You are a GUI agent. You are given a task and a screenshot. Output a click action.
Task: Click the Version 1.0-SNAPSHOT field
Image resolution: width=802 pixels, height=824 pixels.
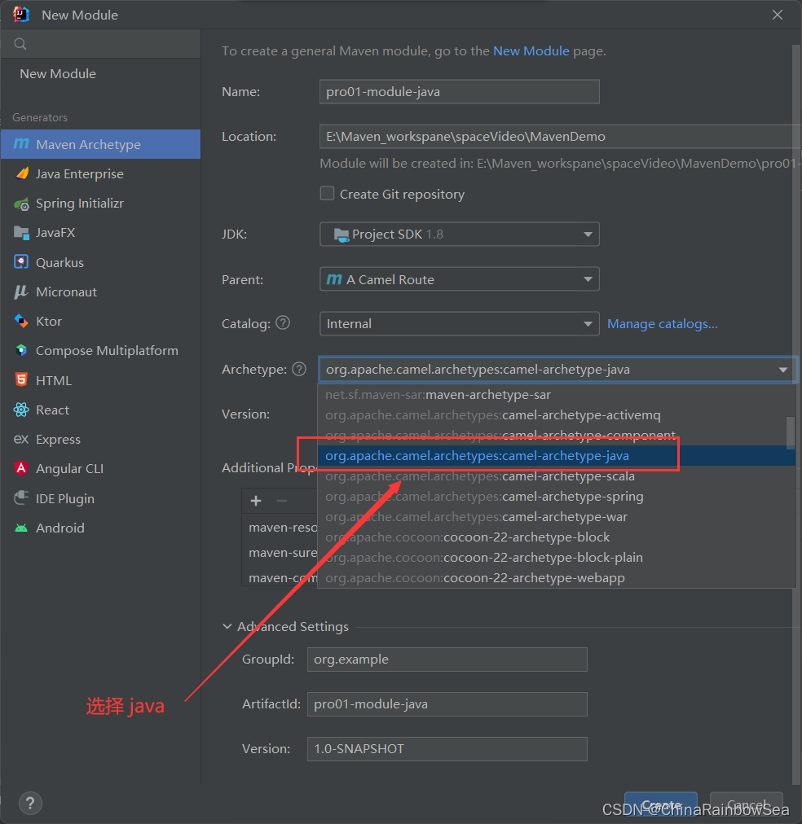(x=447, y=749)
